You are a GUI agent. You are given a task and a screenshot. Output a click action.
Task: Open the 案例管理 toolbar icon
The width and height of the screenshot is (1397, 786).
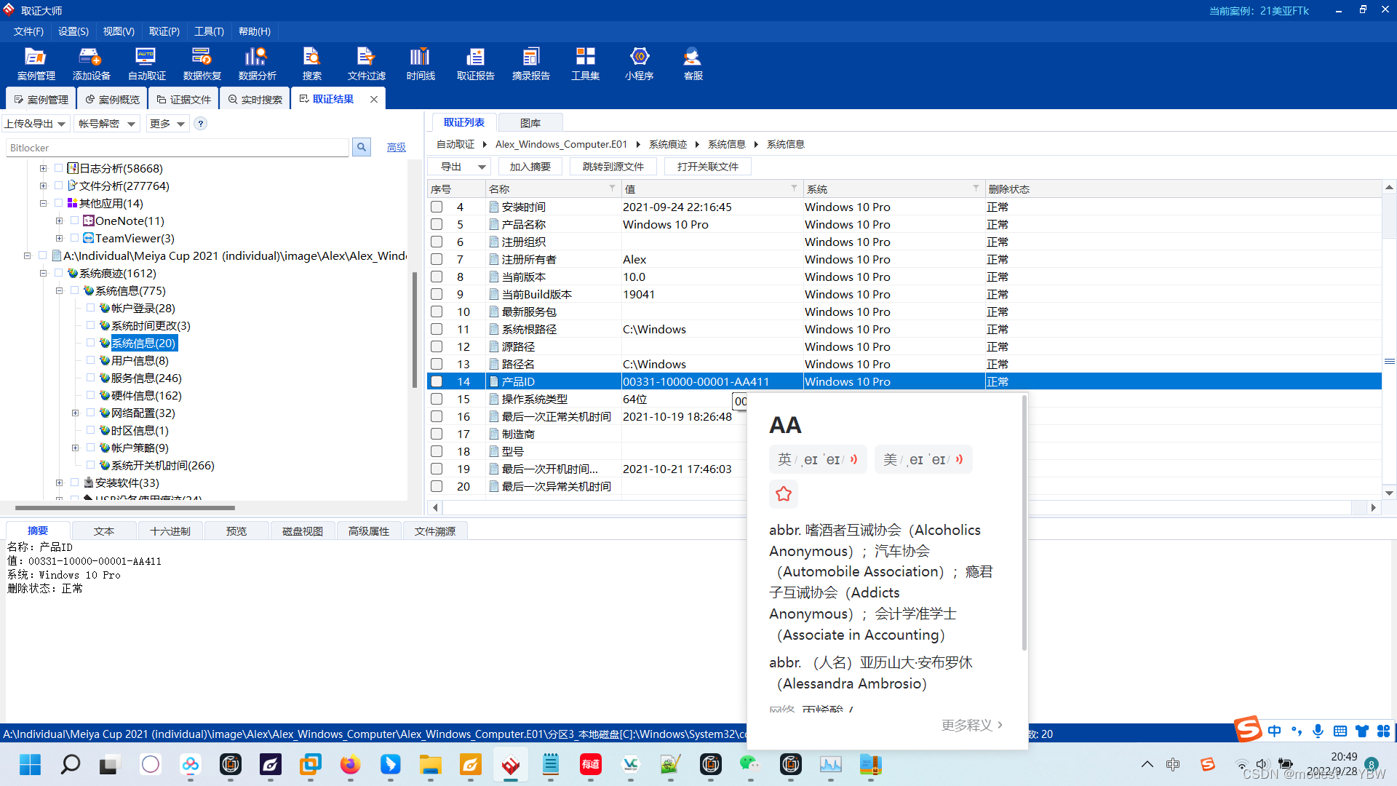(x=36, y=63)
